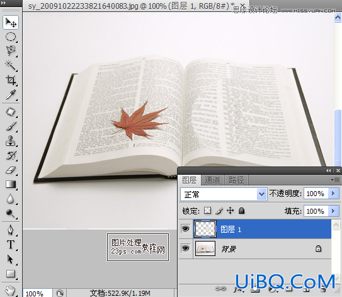
Task: Select the Pen tool
Action: tap(11, 230)
